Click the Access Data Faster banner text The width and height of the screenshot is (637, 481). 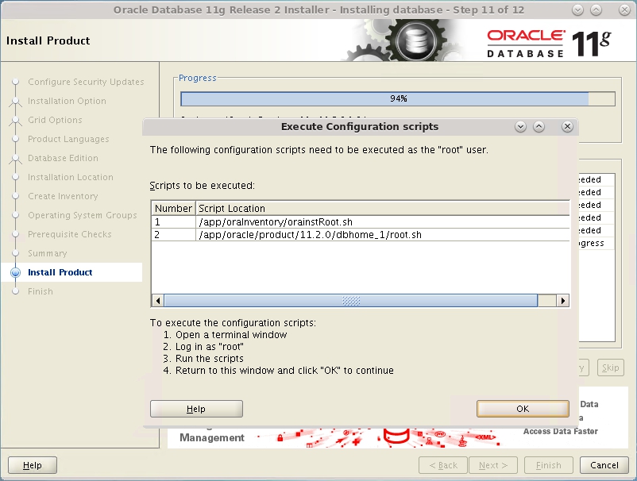tap(561, 432)
